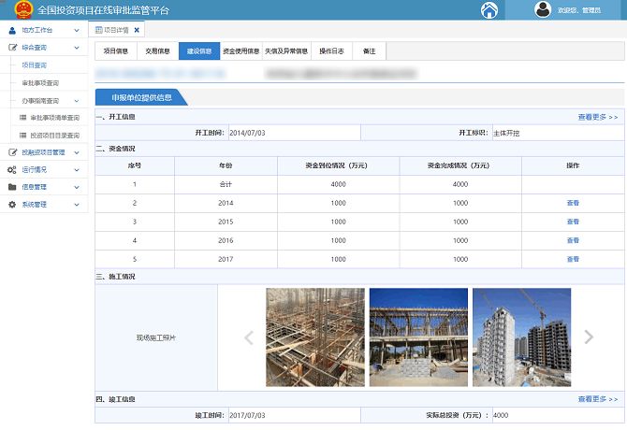Select 审批事项清单查询 in the sidebar
Screen dimensions: 627x430
coord(53,117)
